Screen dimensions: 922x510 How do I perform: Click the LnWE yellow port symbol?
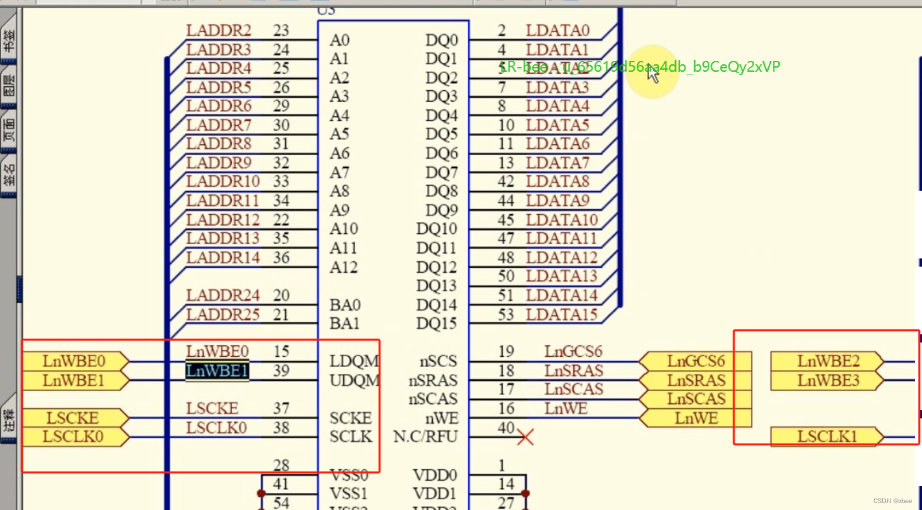695,418
